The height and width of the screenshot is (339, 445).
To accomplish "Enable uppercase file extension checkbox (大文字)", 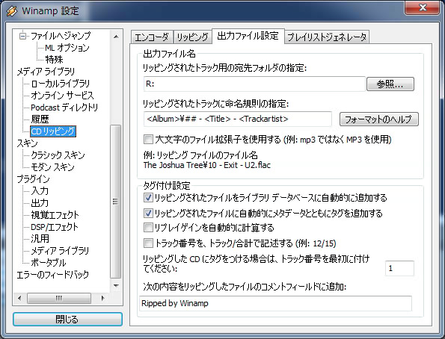I will pos(148,139).
